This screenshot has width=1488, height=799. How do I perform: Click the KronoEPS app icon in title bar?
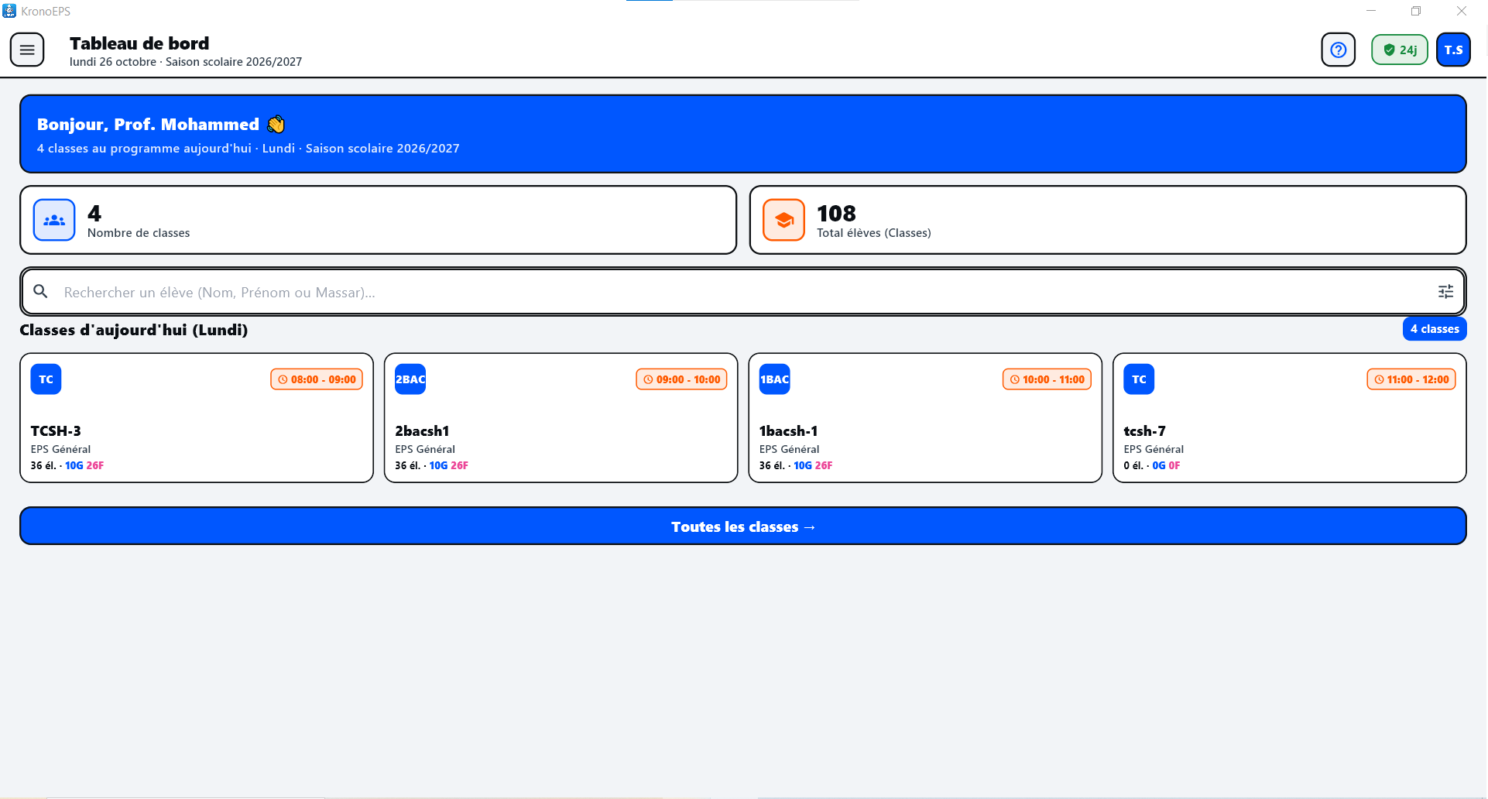click(9, 11)
